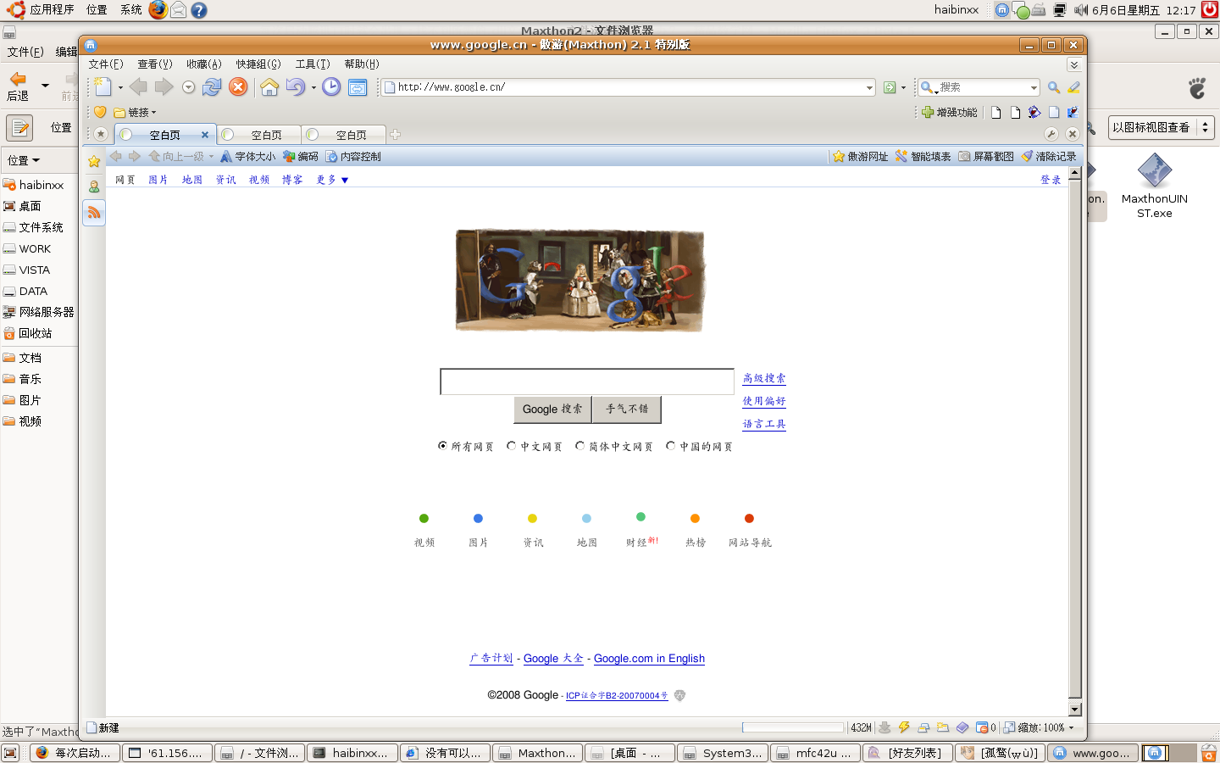
Task: Click the lightning bolt icon in status bar
Action: point(904,727)
